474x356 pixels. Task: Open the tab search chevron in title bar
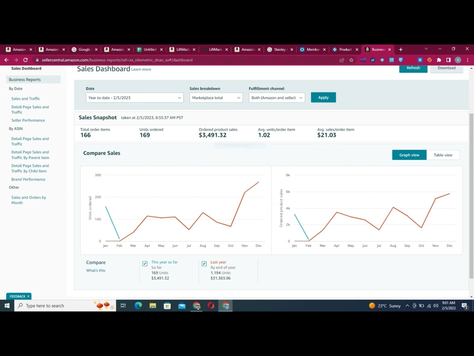tap(426, 49)
